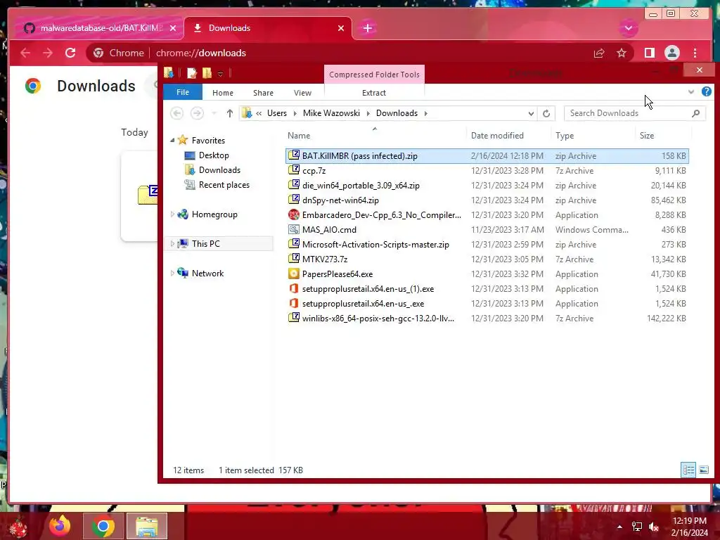Click the Users breadcrumb segment
The width and height of the screenshot is (720, 540).
coord(277,113)
